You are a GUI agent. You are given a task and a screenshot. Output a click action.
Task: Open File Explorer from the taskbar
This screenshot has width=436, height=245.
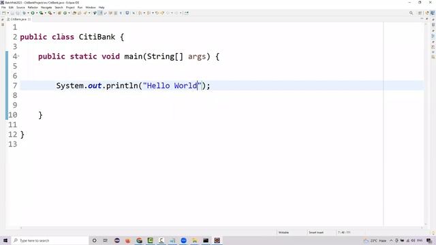[x=195, y=240]
